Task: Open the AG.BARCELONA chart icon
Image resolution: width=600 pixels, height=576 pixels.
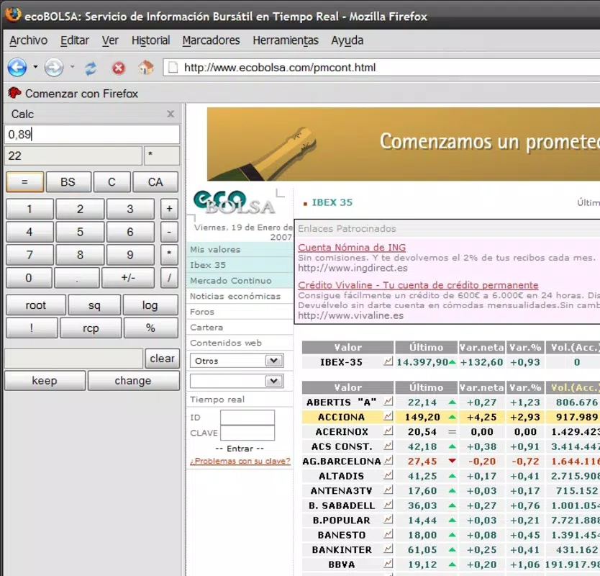Action: pyautogui.click(x=388, y=460)
